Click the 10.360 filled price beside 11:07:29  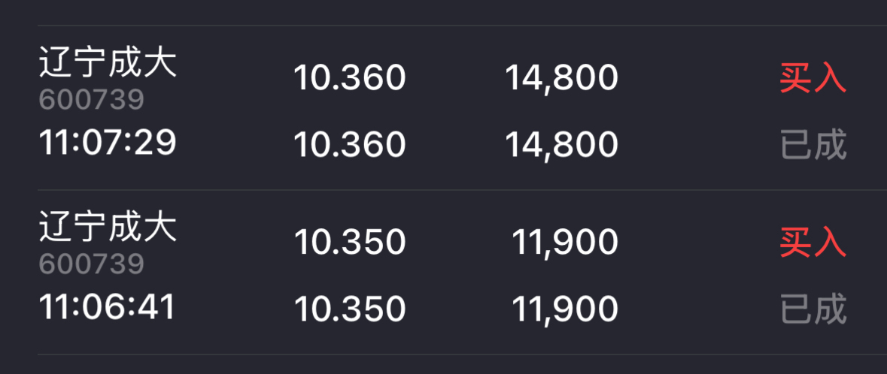tap(349, 144)
